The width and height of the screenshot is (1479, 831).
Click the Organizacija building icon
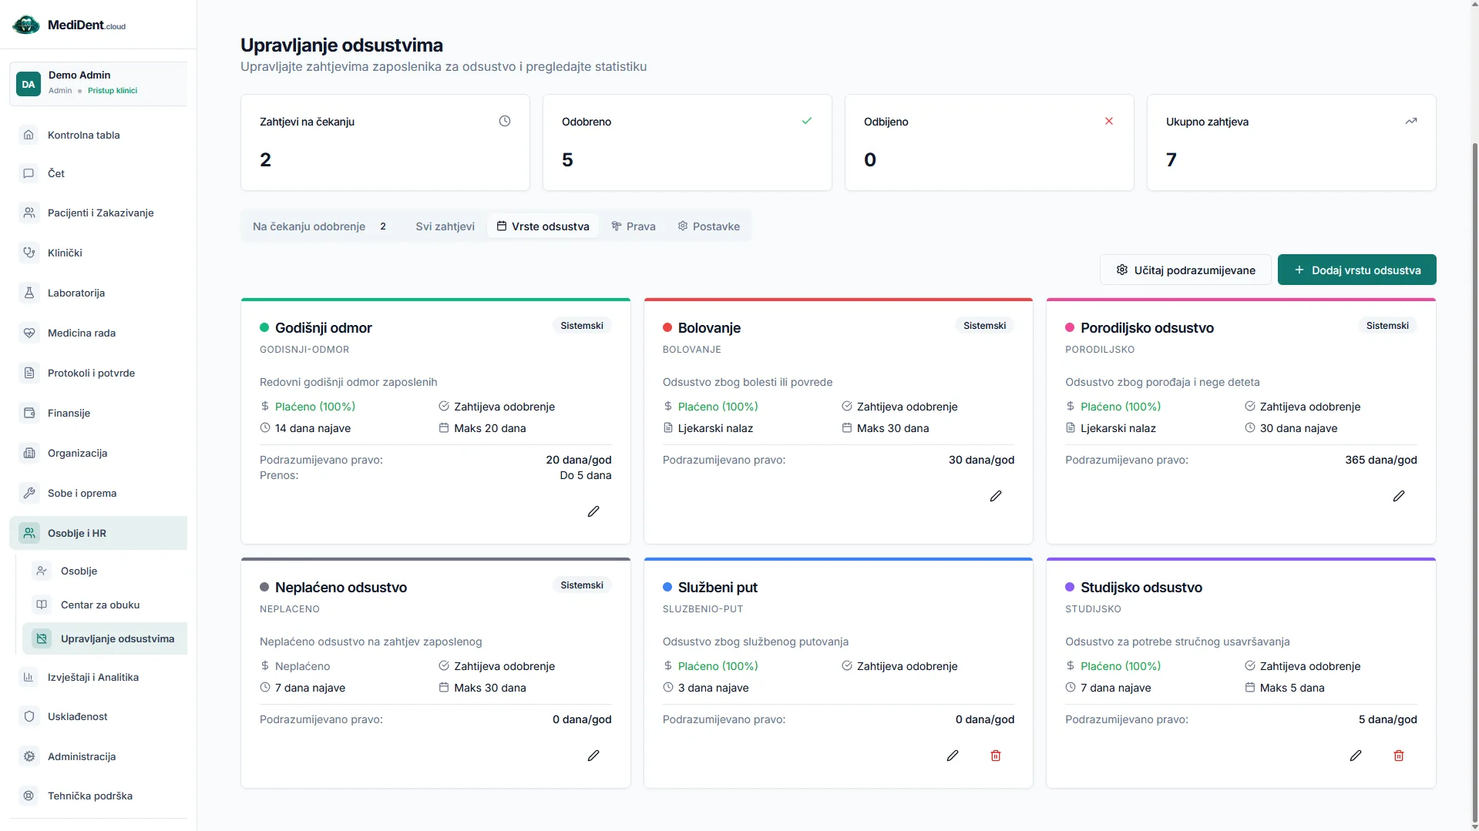tap(29, 453)
